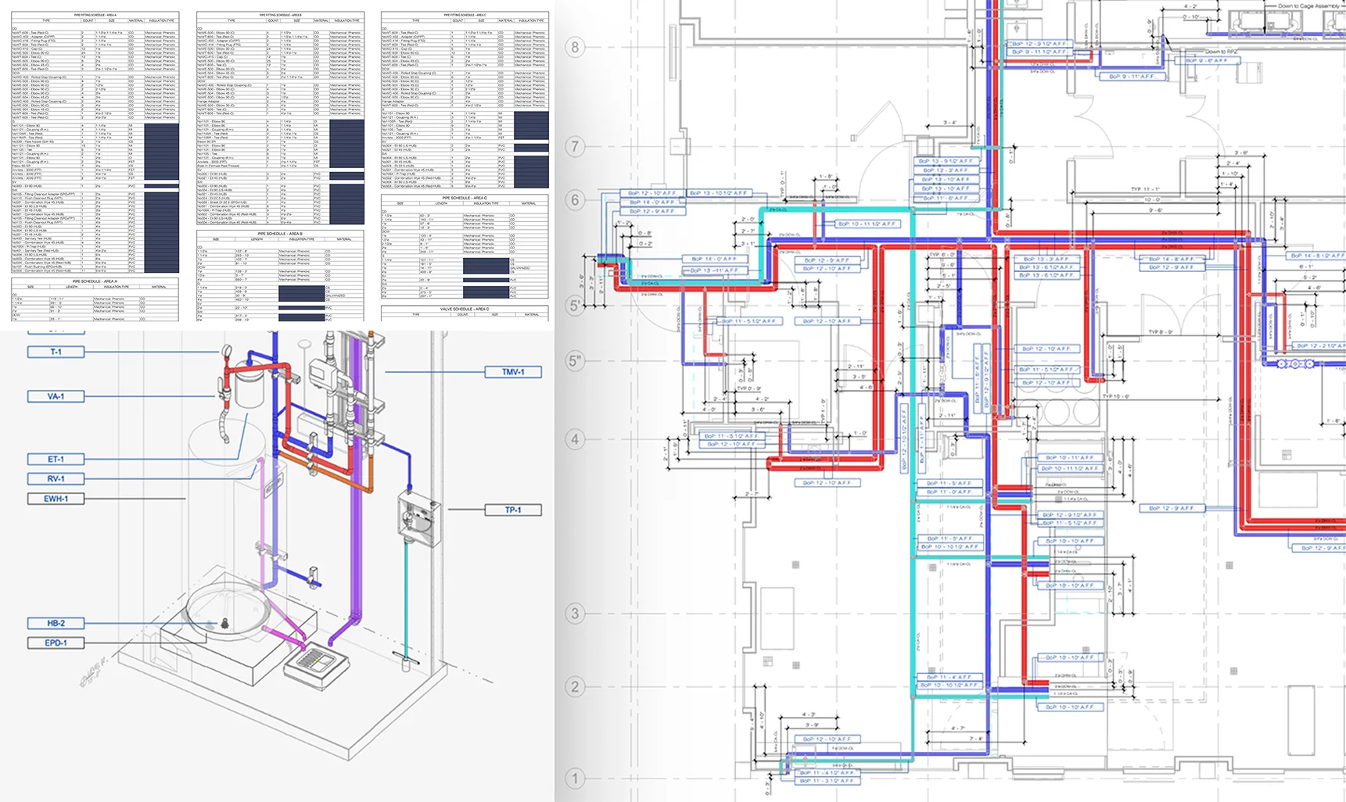Select the BoP 13'-9 1/2" A.F.F. tag
The width and height of the screenshot is (1346, 802).
(946, 161)
